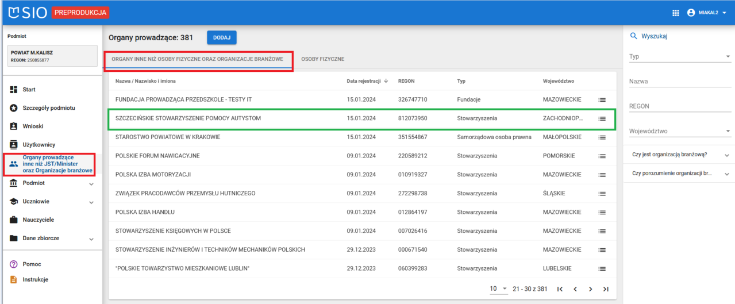Go to the next page arrow
The width and height of the screenshot is (735, 304).
click(x=590, y=289)
